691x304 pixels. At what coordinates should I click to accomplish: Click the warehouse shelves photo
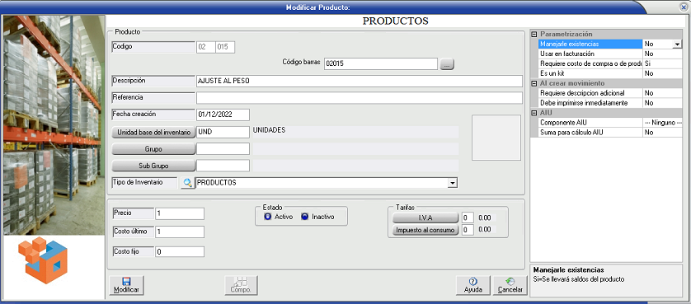pos(54,125)
